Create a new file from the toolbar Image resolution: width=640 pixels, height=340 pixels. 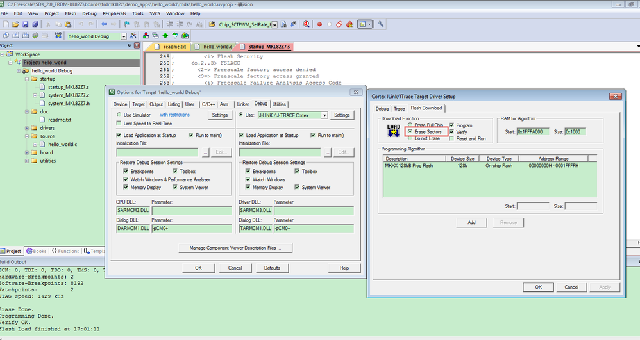tap(6, 24)
